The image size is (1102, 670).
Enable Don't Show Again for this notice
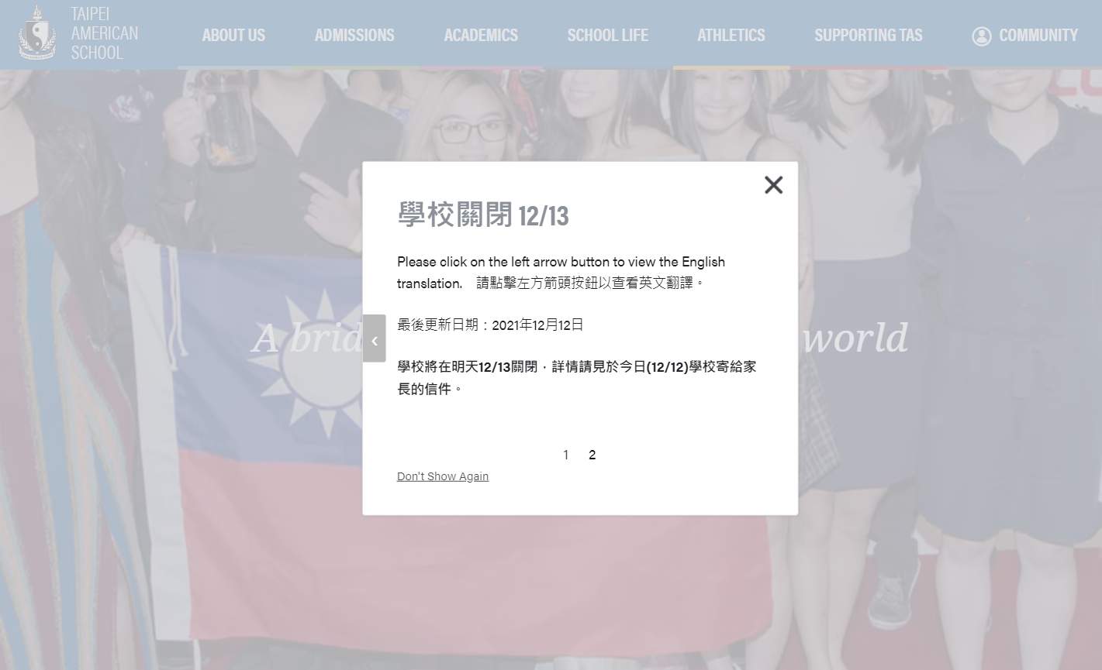pos(443,476)
